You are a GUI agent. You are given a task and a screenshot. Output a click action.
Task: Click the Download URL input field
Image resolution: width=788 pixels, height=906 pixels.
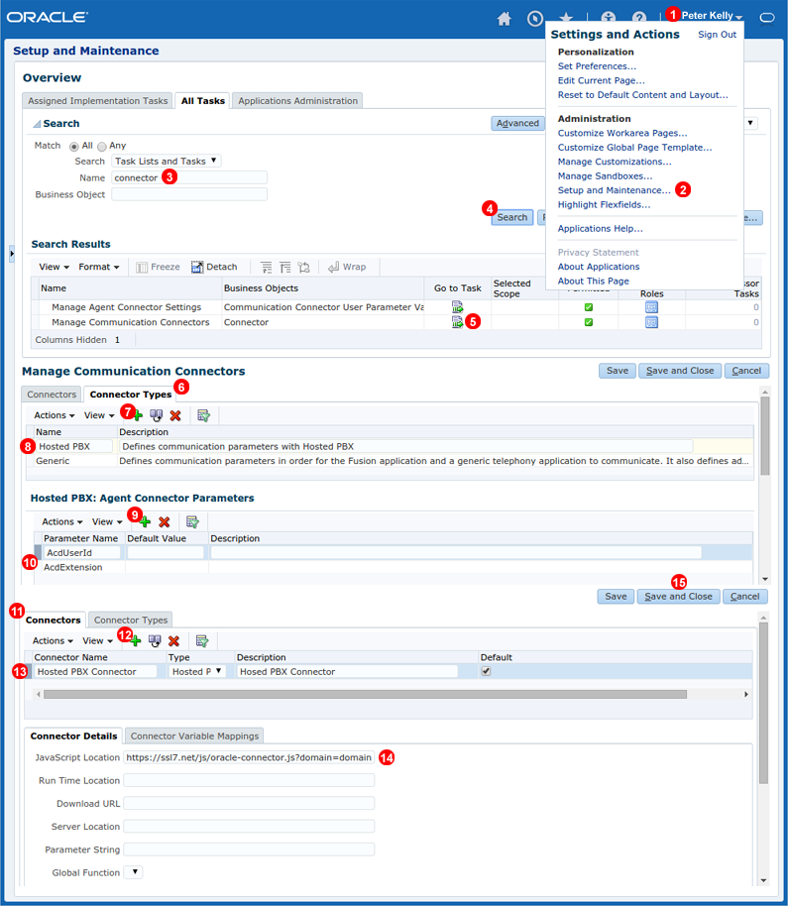point(249,803)
